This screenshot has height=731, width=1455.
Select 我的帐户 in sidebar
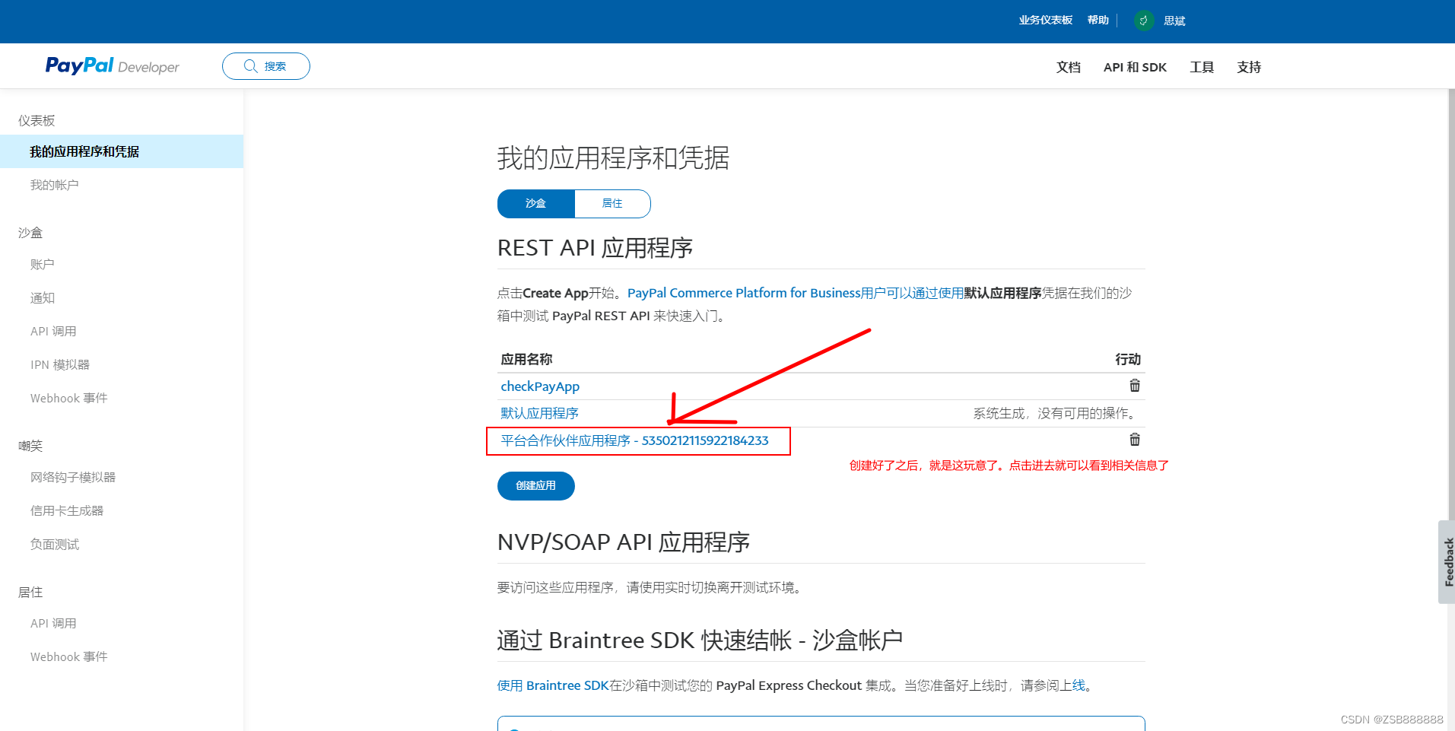(55, 185)
